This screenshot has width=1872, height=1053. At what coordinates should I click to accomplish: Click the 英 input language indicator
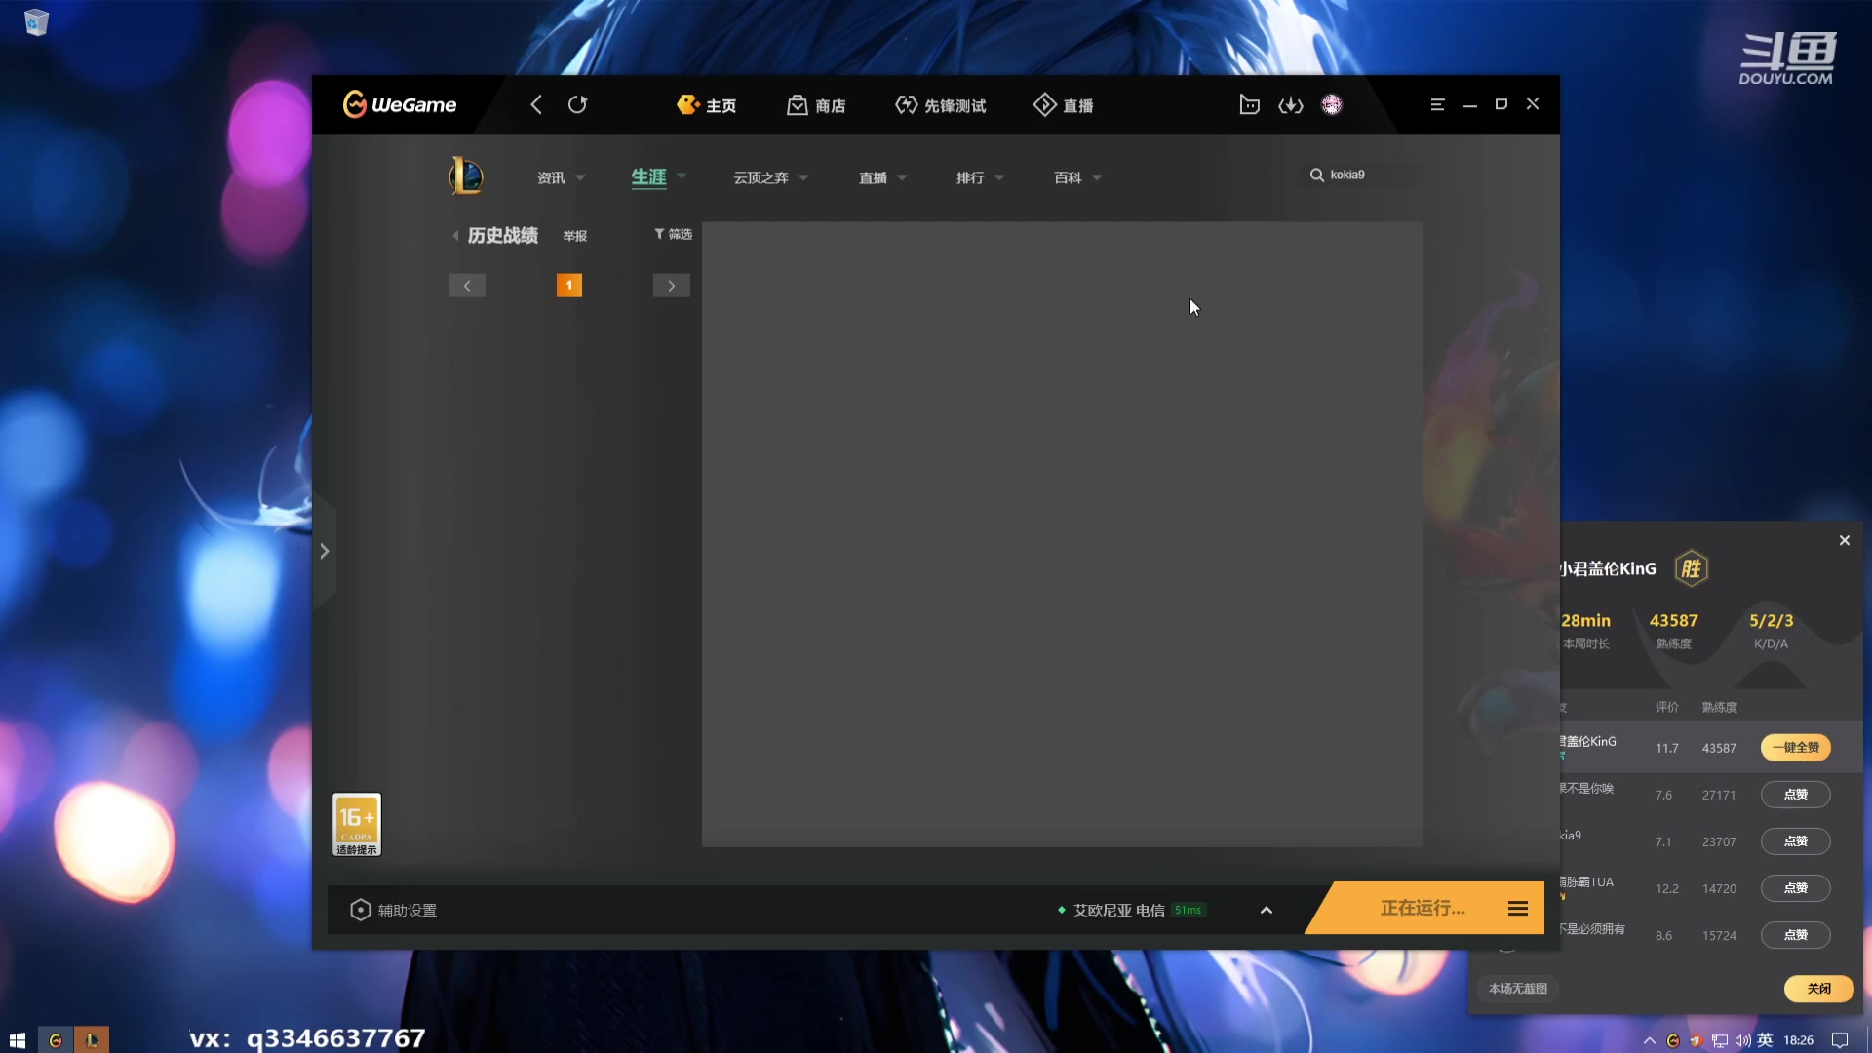click(1765, 1040)
